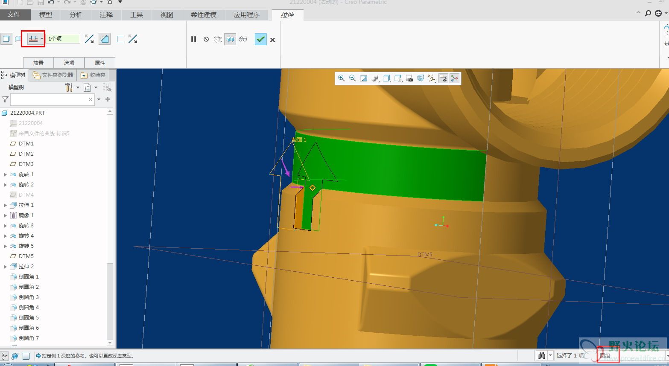Pause the extrude tool
Image resolution: width=669 pixels, height=366 pixels.
[193, 39]
